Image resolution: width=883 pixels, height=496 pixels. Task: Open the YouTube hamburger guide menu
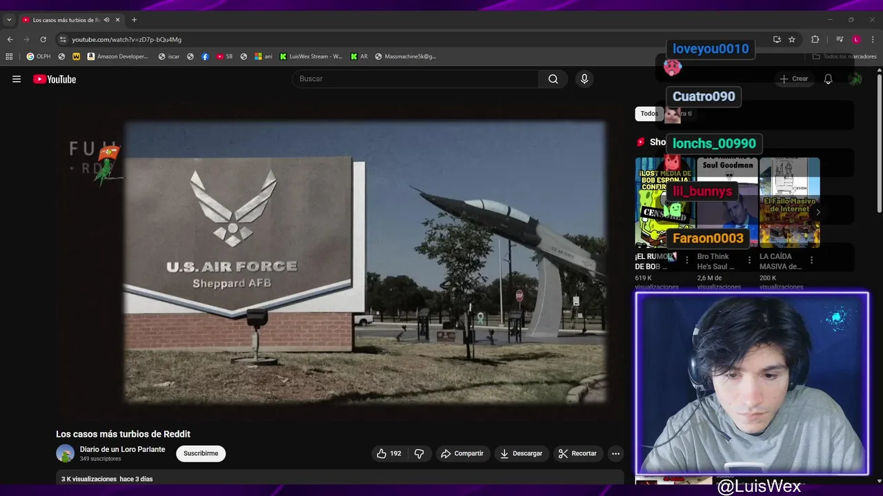coord(17,79)
